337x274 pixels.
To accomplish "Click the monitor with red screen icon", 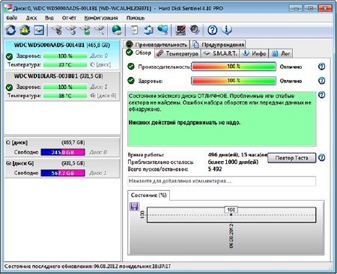I will click(x=180, y=30).
